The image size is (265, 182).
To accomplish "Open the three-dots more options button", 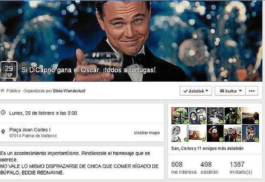I will (252, 91).
